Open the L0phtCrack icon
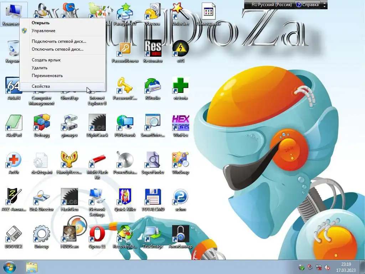The width and height of the screenshot is (365, 274). 97,126
